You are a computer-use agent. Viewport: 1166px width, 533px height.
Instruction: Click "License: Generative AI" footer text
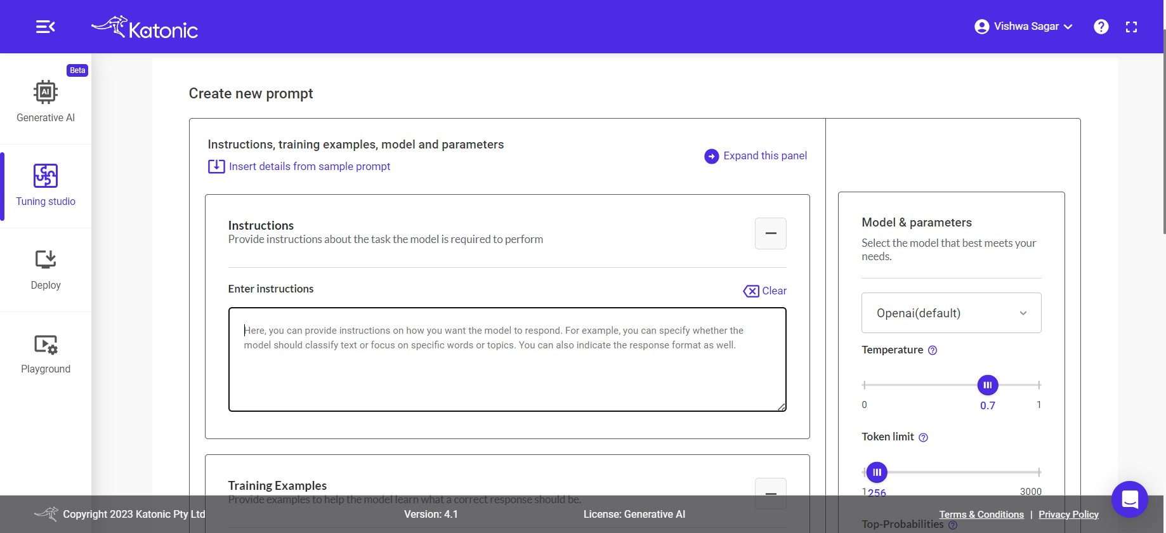tap(634, 515)
